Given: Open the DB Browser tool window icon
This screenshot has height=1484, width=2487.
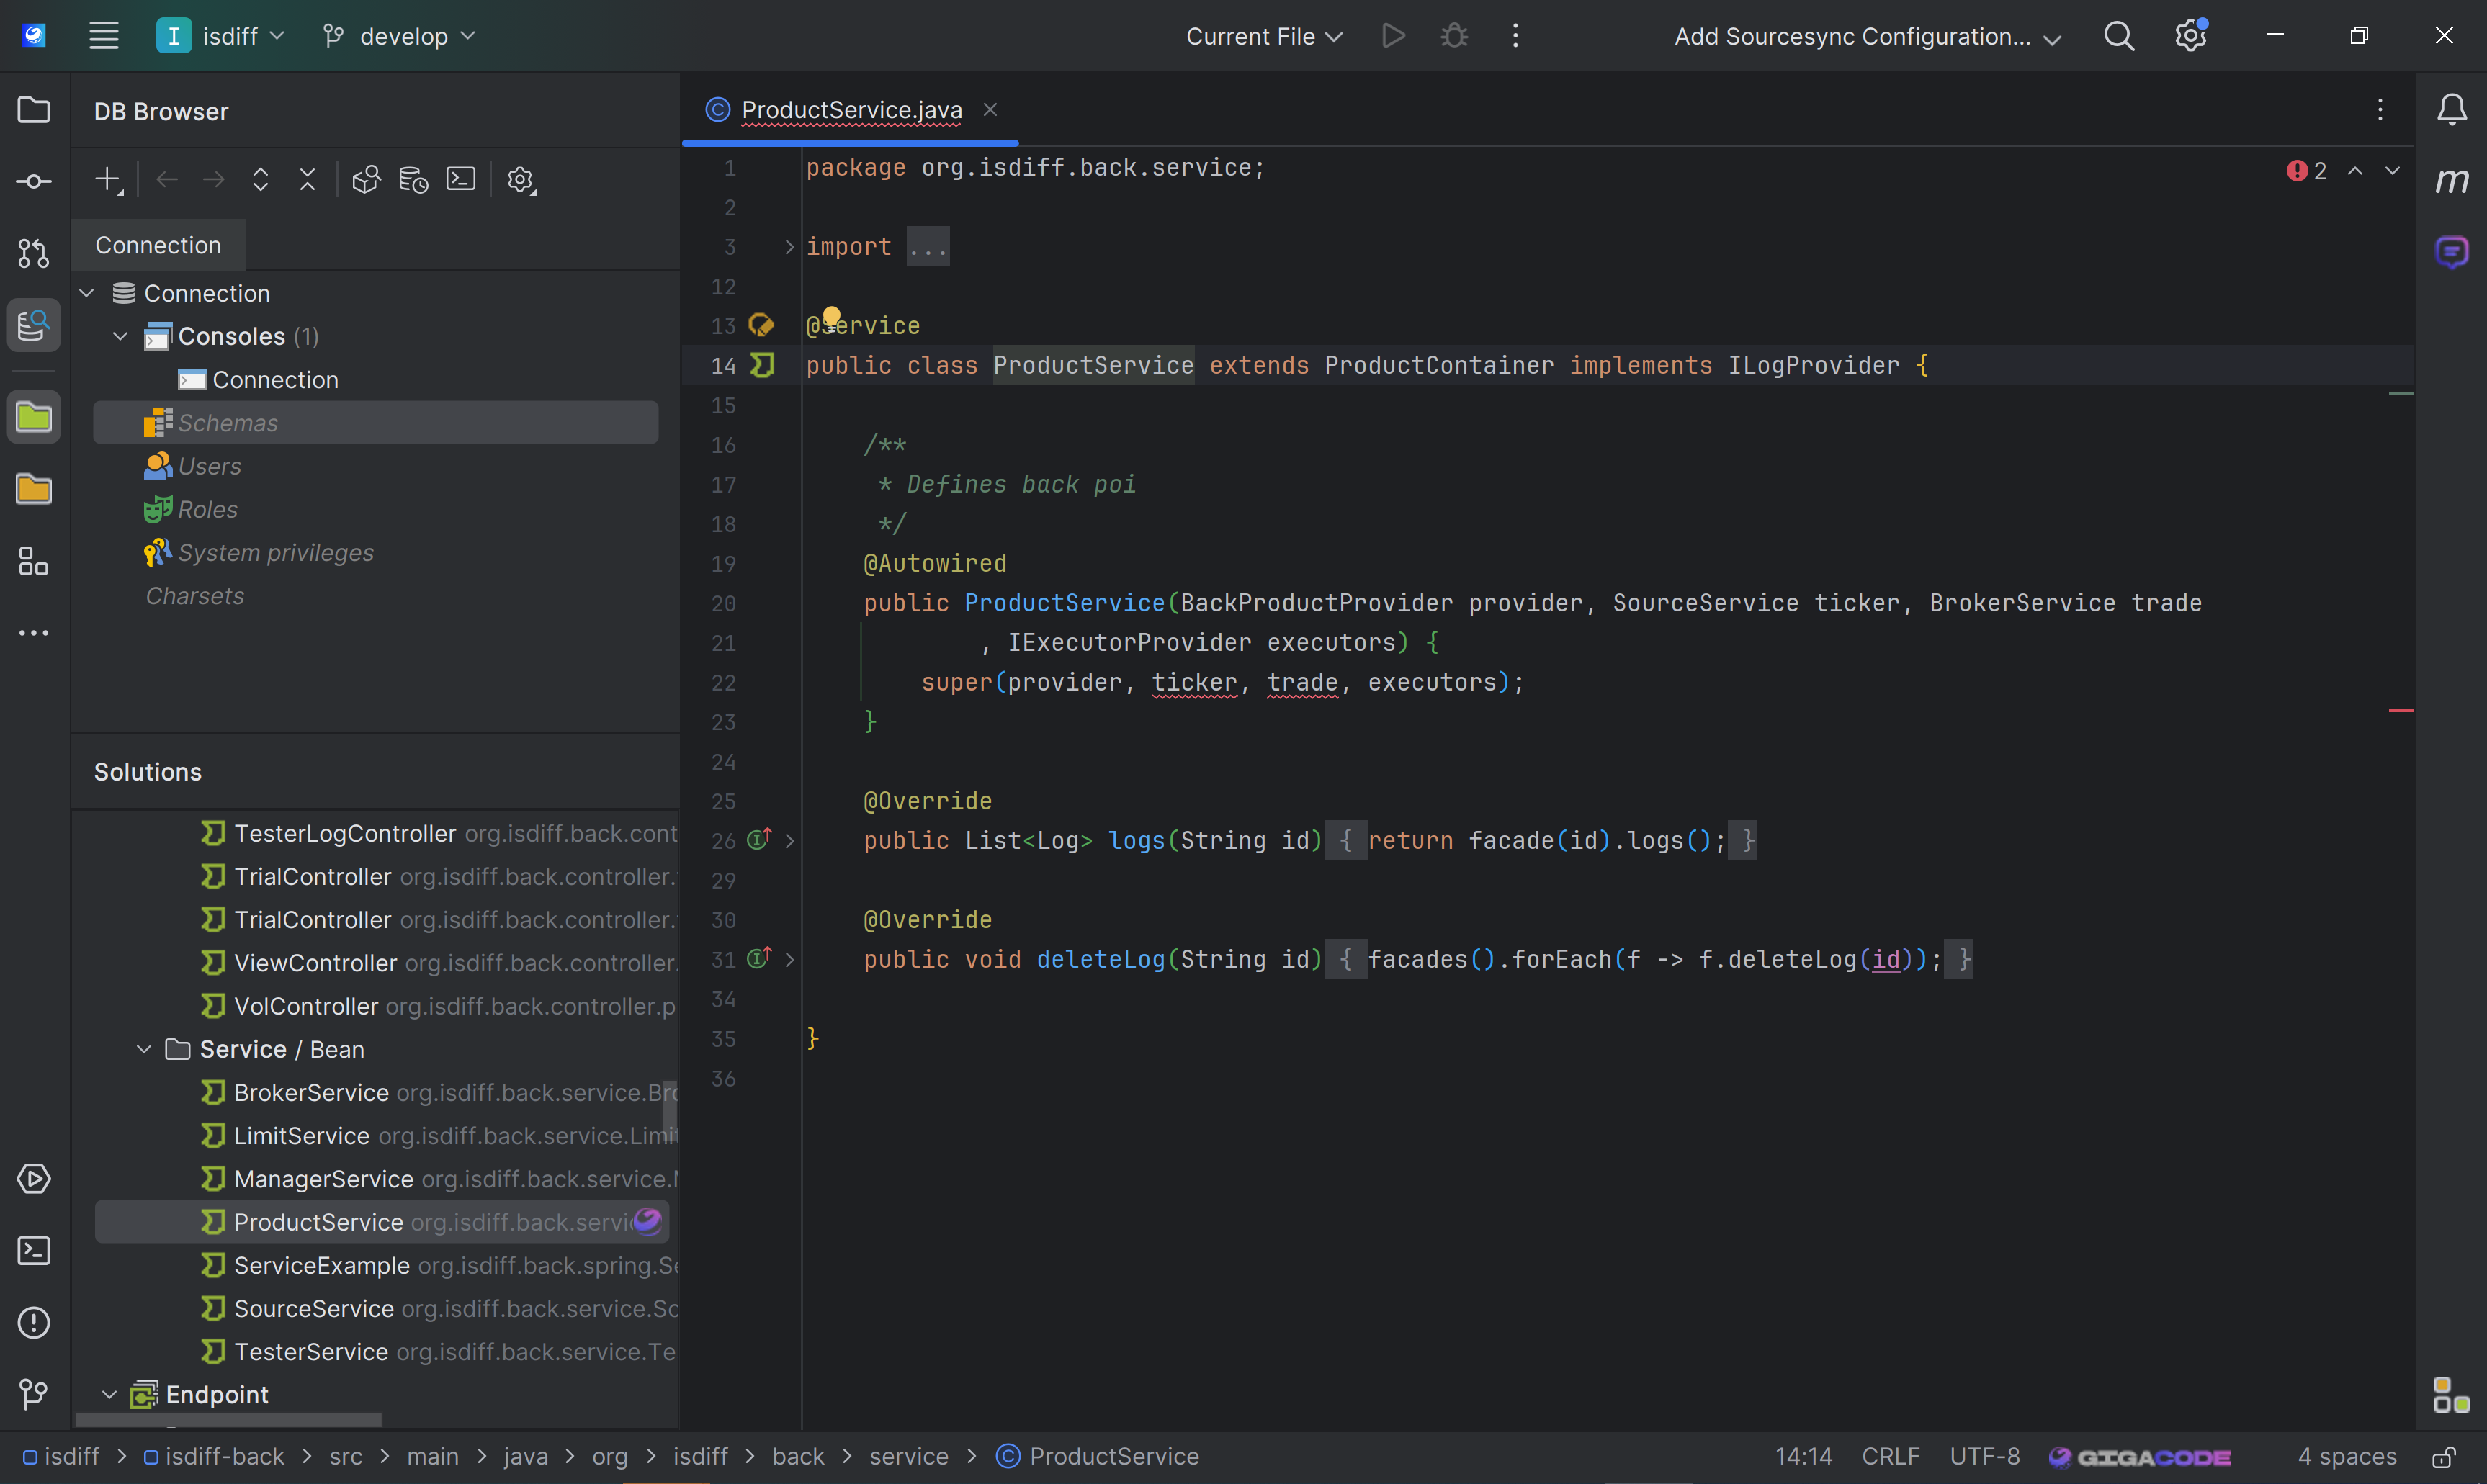Looking at the screenshot, I should tap(34, 325).
